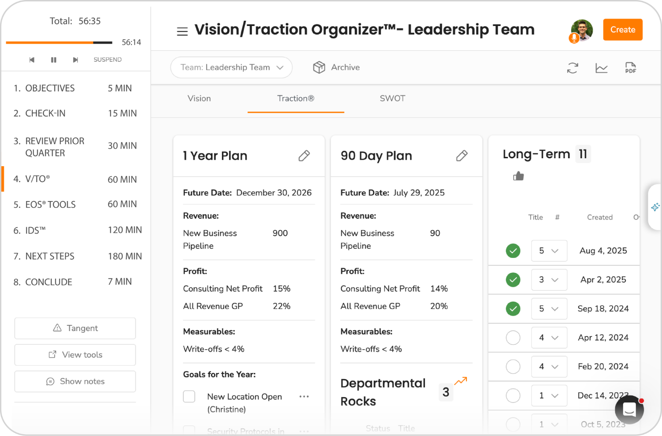This screenshot has width=662, height=436.
Task: Click the thumbs-up icon under Long-Term
Action: point(518,176)
